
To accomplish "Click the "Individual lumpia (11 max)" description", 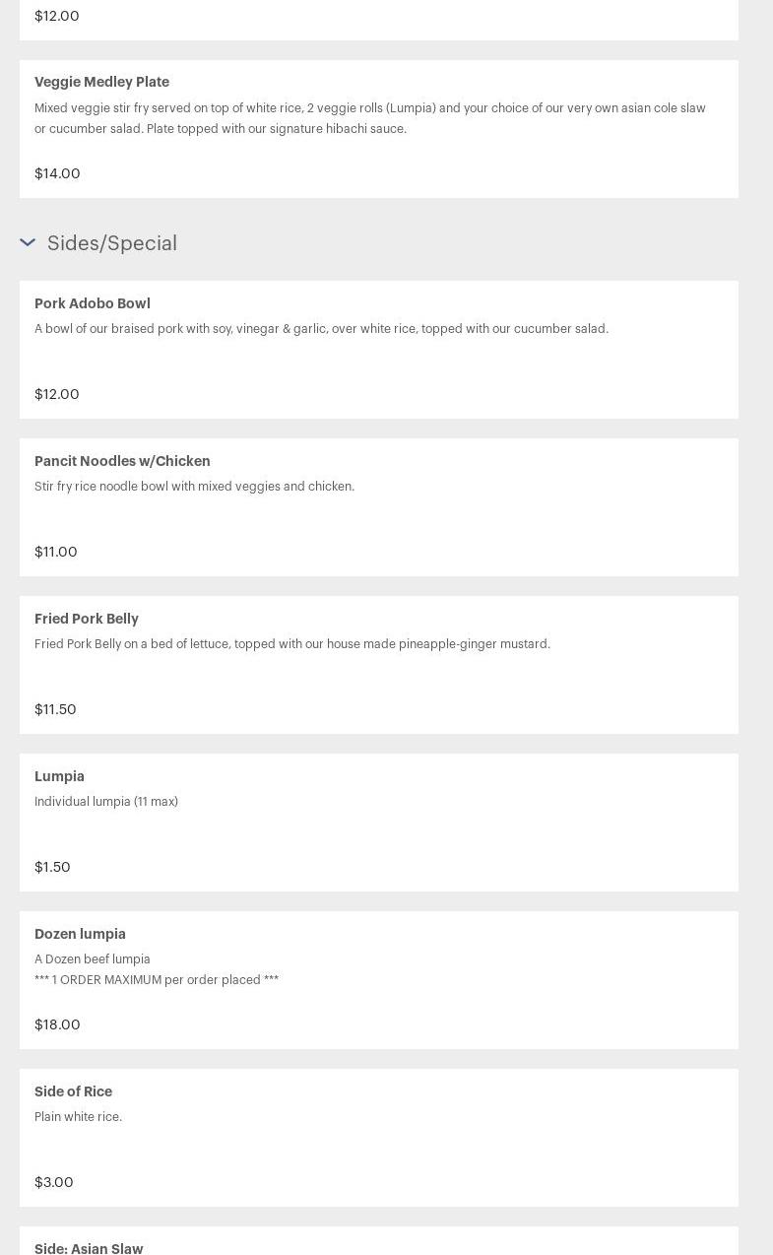I will 106,802.
